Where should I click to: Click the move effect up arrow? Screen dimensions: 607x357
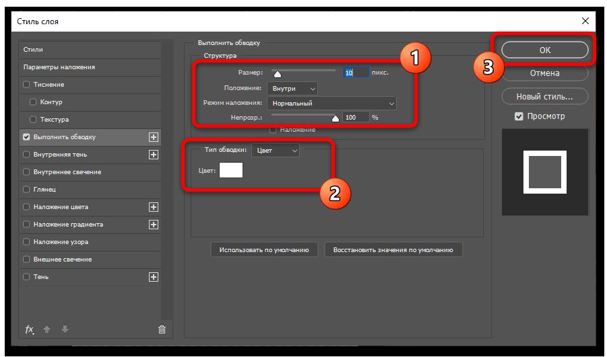(47, 329)
